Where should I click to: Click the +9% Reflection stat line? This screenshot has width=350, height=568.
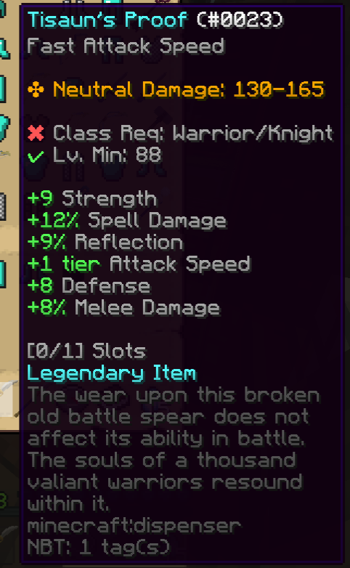pos(105,242)
